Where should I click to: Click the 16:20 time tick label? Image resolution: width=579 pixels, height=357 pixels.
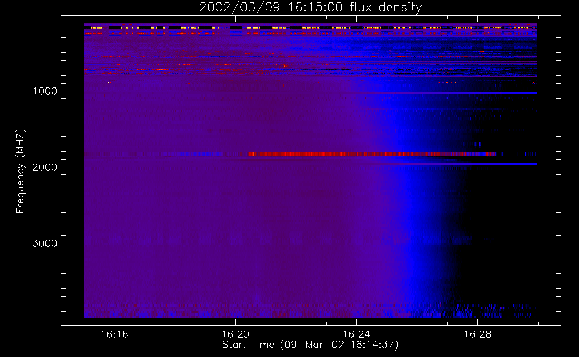tap(235, 334)
